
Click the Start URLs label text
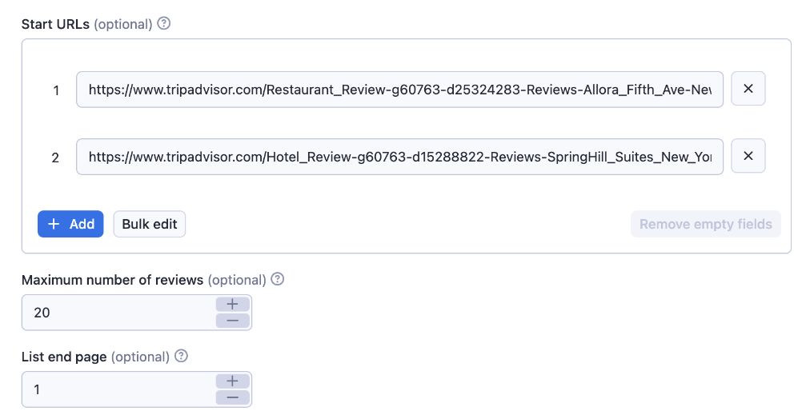click(55, 24)
